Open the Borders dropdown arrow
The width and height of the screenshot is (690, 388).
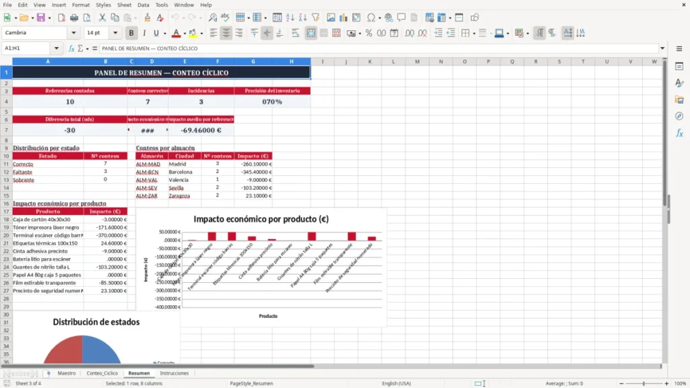tap(474, 34)
